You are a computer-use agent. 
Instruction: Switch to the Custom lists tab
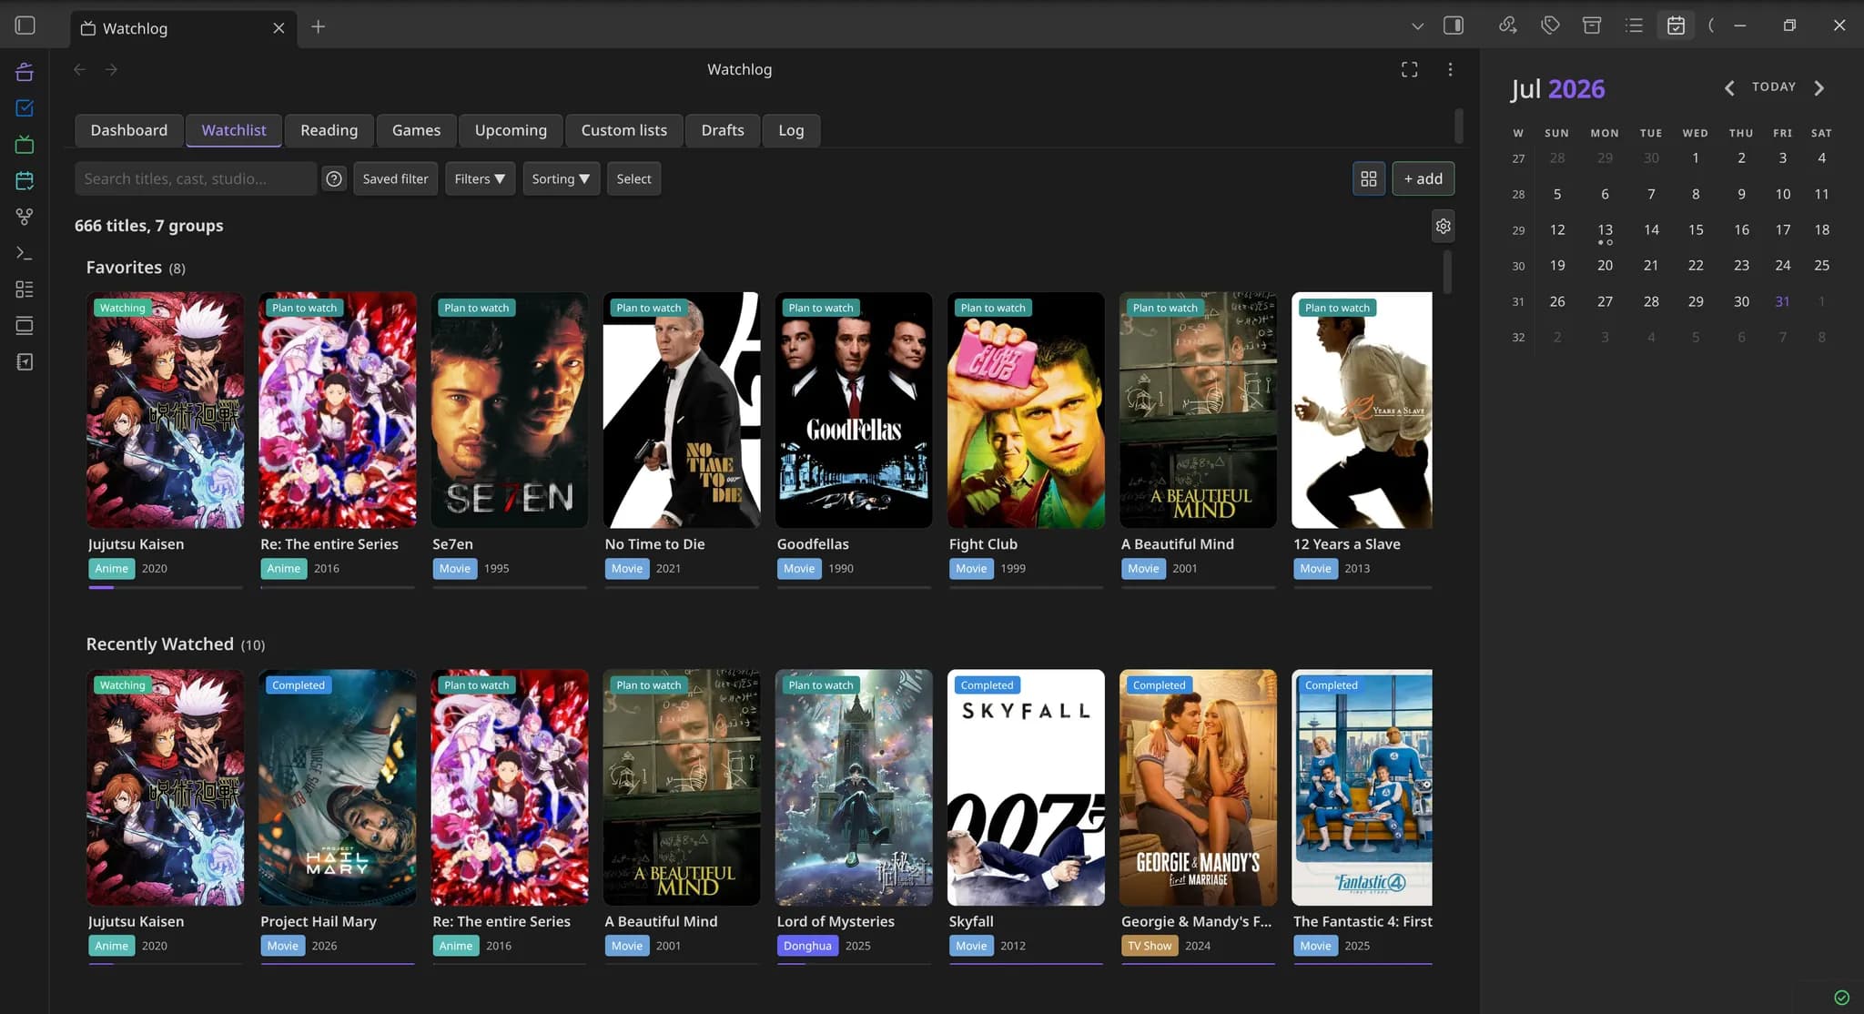[x=623, y=130]
